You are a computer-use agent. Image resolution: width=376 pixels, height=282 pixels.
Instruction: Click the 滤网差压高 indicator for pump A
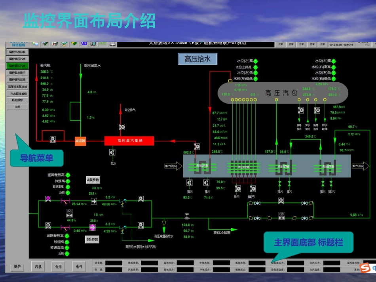click(68, 175)
